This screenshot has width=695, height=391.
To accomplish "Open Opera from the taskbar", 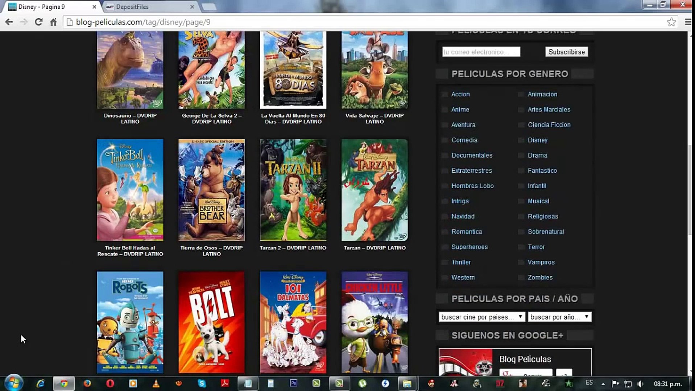I will pos(110,383).
